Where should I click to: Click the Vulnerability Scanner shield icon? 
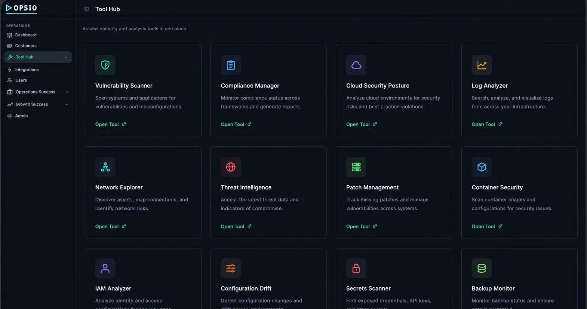(x=105, y=65)
